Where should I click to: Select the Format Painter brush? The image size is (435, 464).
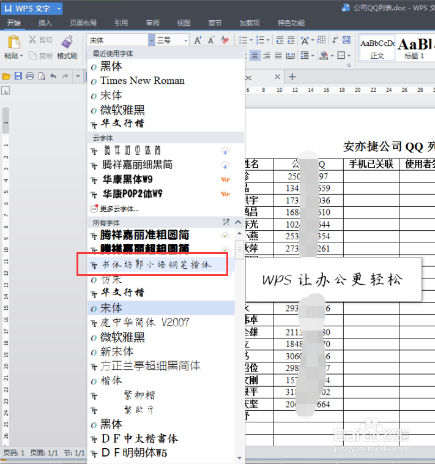[x=67, y=42]
